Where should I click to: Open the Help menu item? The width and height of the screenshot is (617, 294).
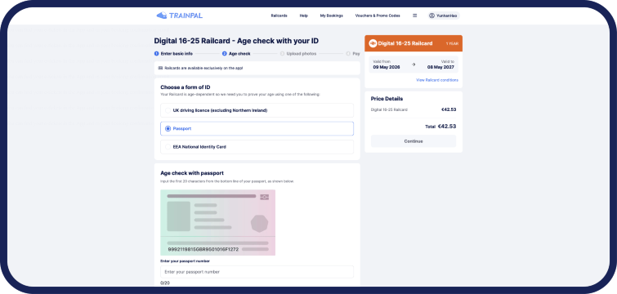(x=304, y=16)
